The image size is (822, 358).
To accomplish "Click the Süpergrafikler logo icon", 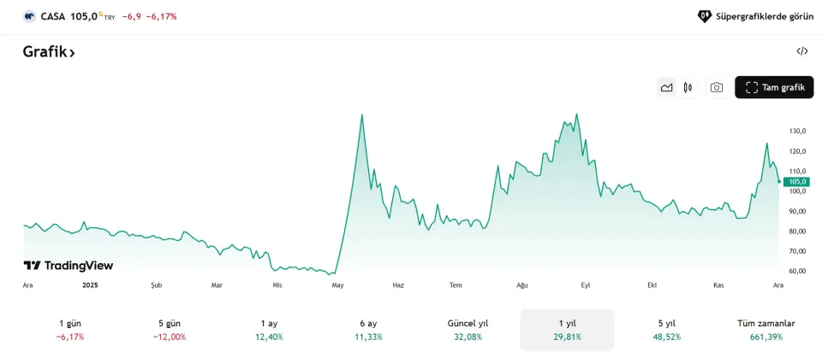I will (705, 16).
